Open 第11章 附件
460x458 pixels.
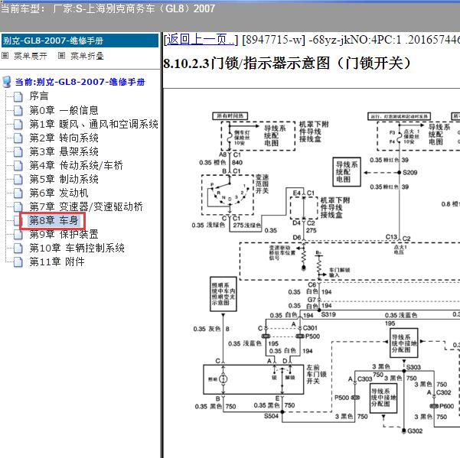point(57,261)
